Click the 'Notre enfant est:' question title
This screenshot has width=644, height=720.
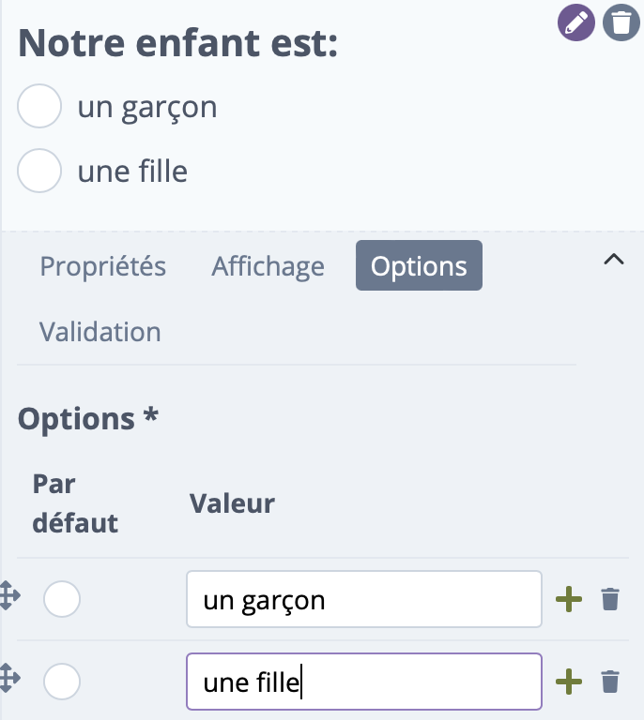(177, 43)
